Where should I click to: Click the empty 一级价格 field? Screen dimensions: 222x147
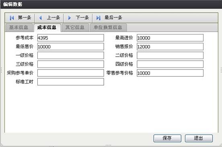click(x=71, y=55)
